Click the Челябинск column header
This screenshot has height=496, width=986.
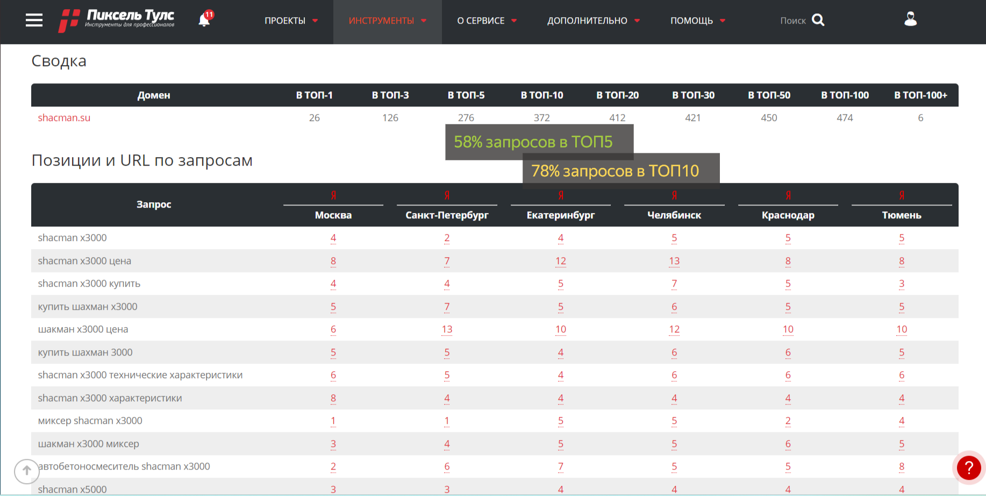(674, 215)
